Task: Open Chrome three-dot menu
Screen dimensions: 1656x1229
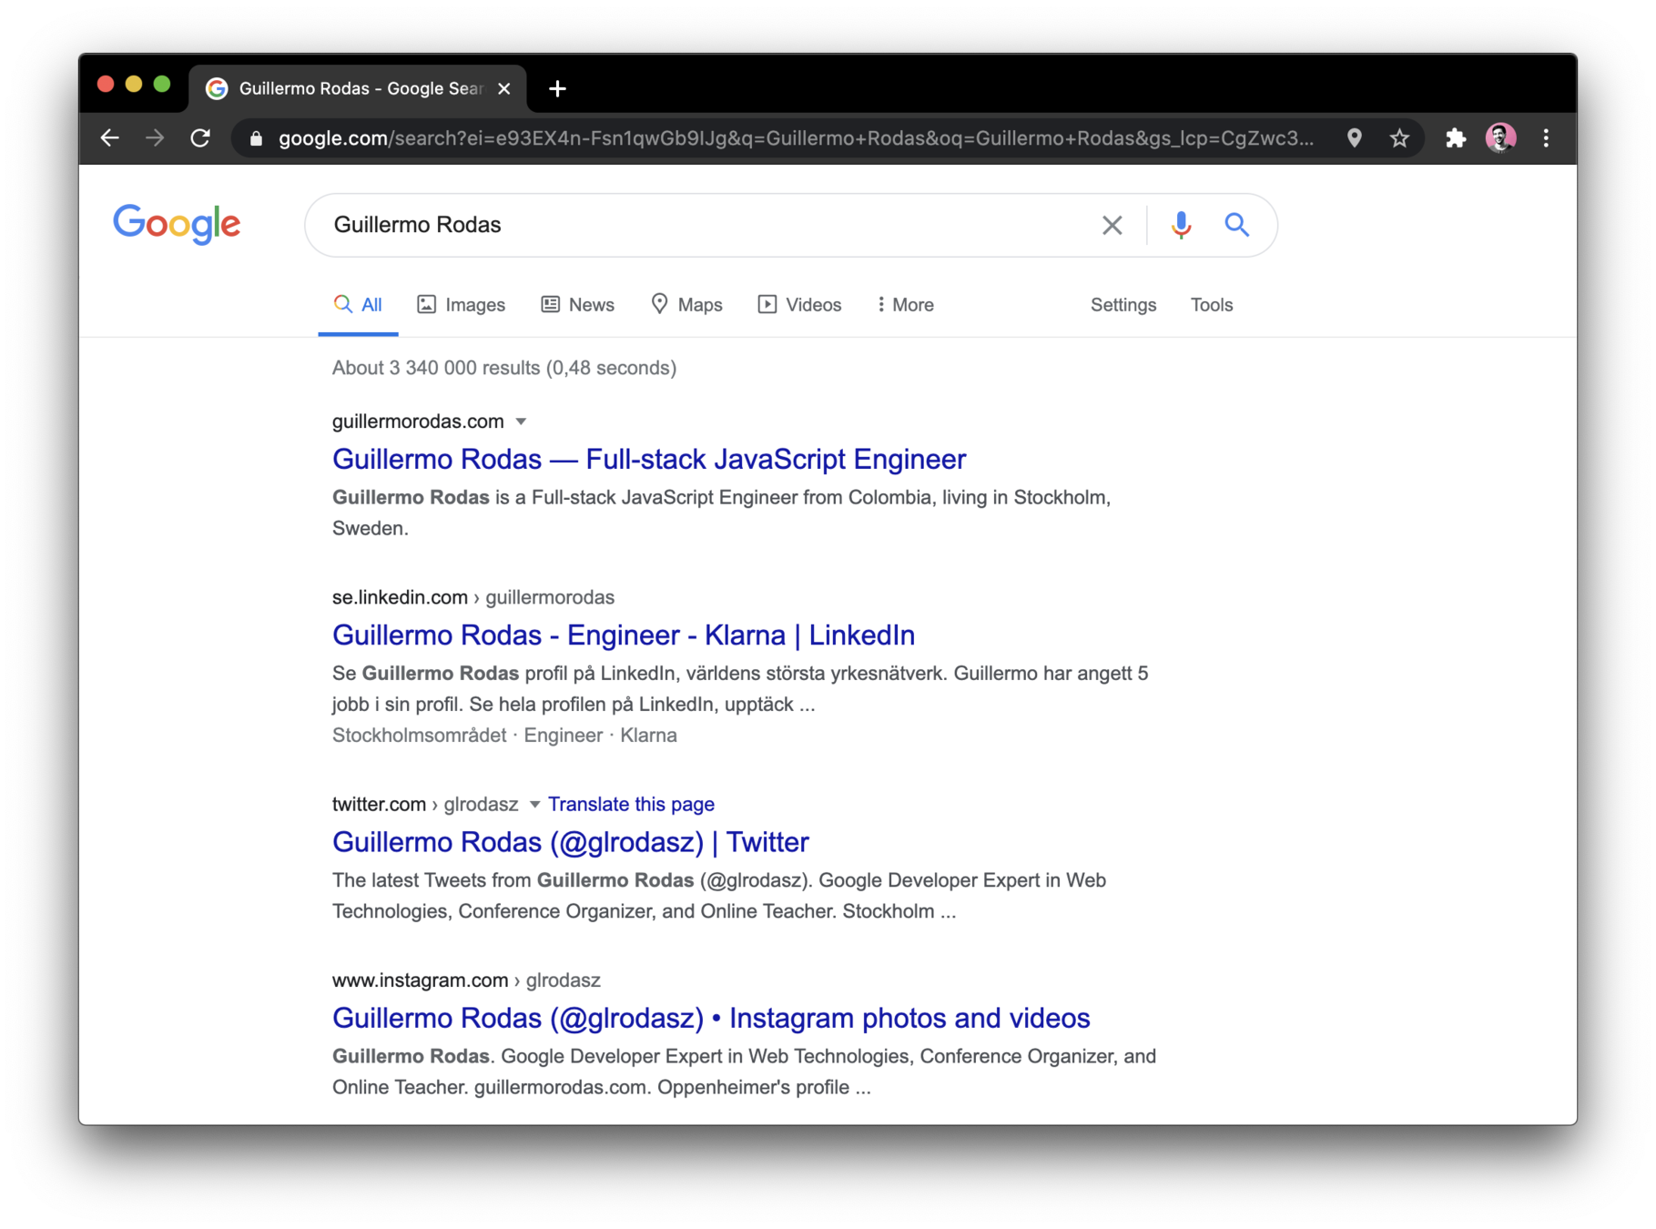Action: [x=1546, y=138]
